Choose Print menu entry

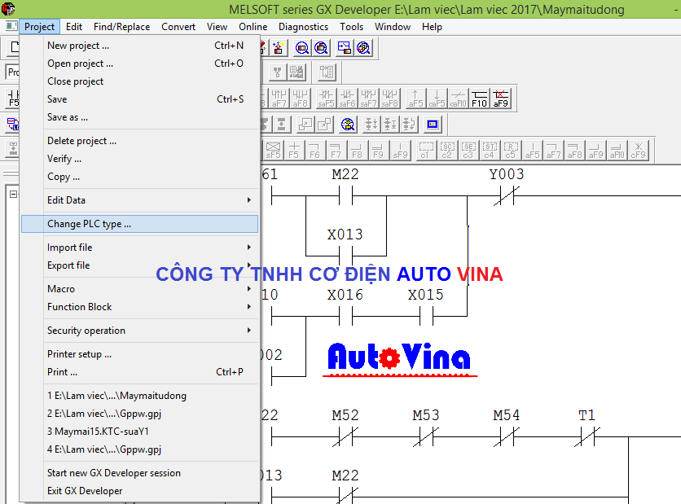[x=139, y=372]
